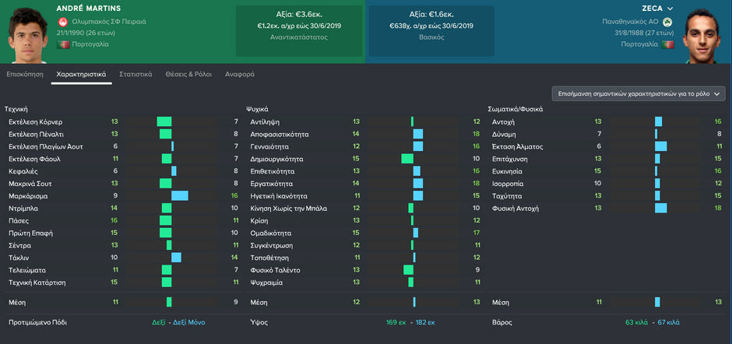Expand the chevron next to ZECA

(x=670, y=9)
